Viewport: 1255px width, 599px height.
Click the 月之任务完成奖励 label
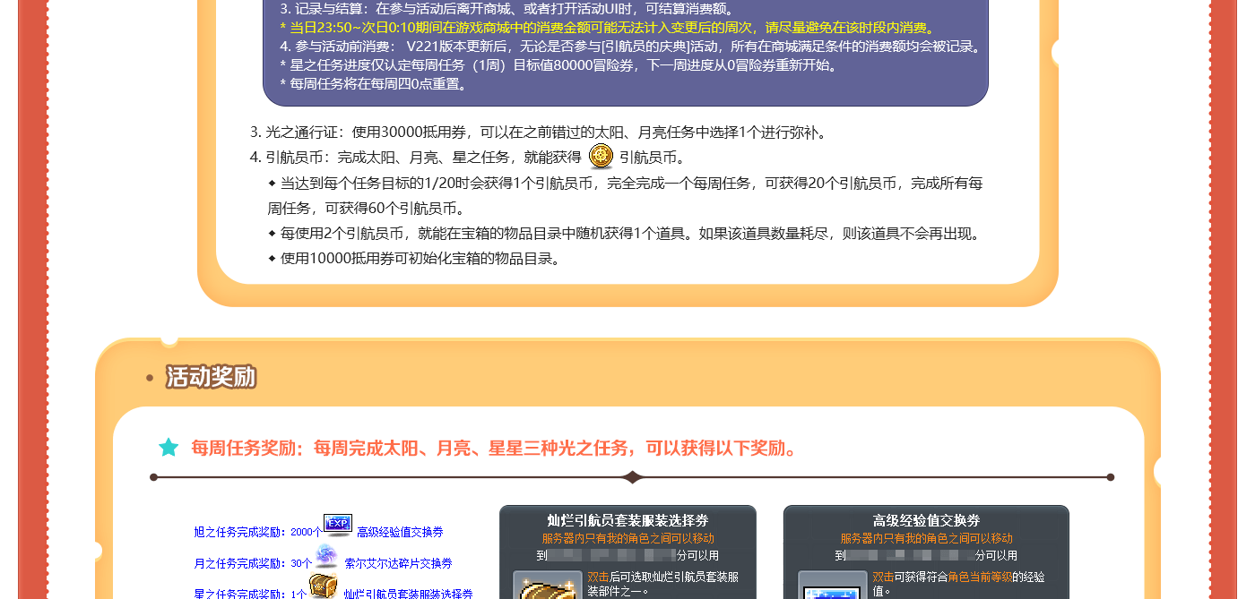(x=241, y=563)
